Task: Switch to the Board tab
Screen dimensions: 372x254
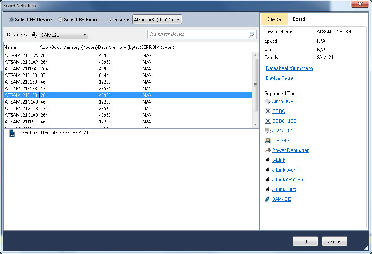Action: tap(299, 19)
